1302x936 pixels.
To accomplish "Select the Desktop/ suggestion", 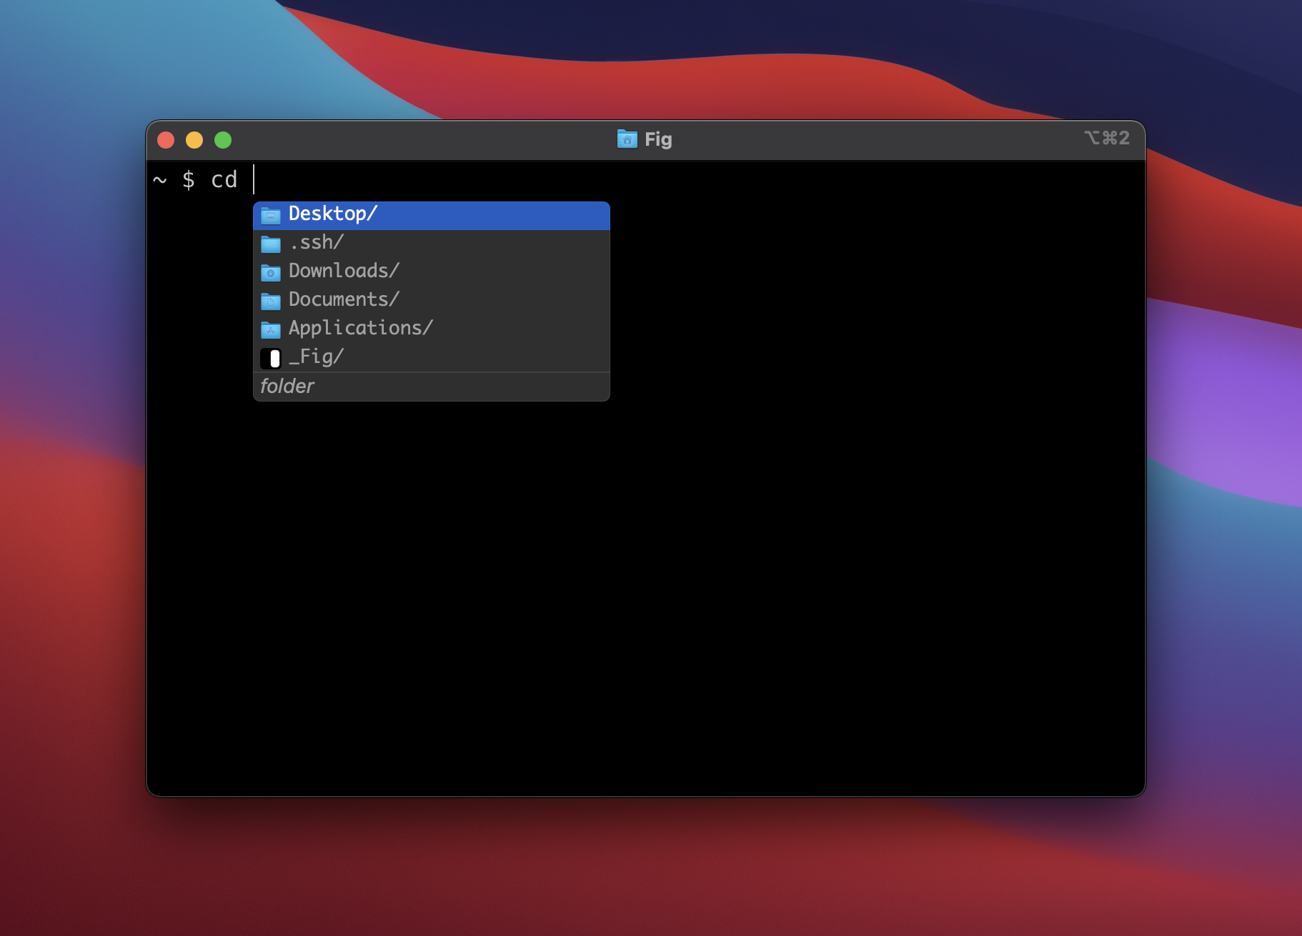I will 432,215.
